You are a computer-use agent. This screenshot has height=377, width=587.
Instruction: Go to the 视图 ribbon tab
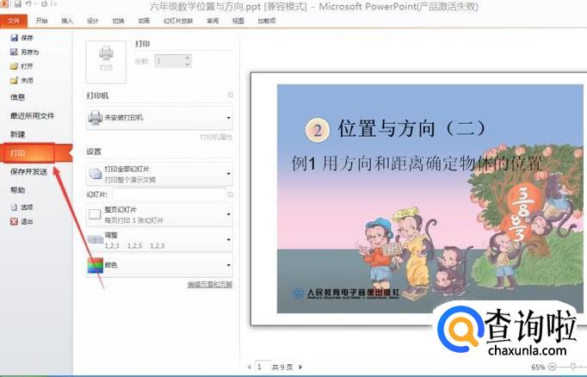(238, 21)
